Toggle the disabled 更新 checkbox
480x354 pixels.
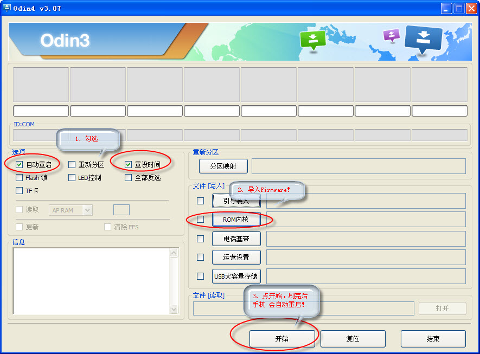pos(20,227)
